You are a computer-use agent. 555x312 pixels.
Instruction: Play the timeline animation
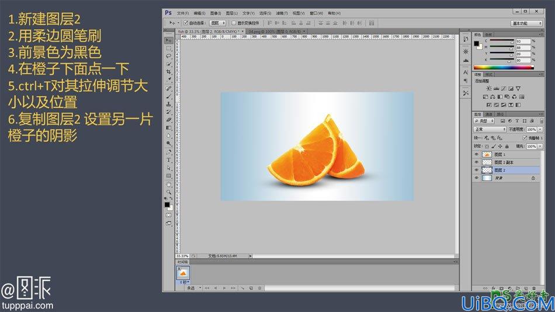[x=224, y=288]
